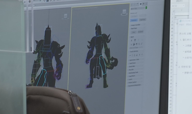
Task: Expand the Bend Links rollout
Action: tap(132, 67)
